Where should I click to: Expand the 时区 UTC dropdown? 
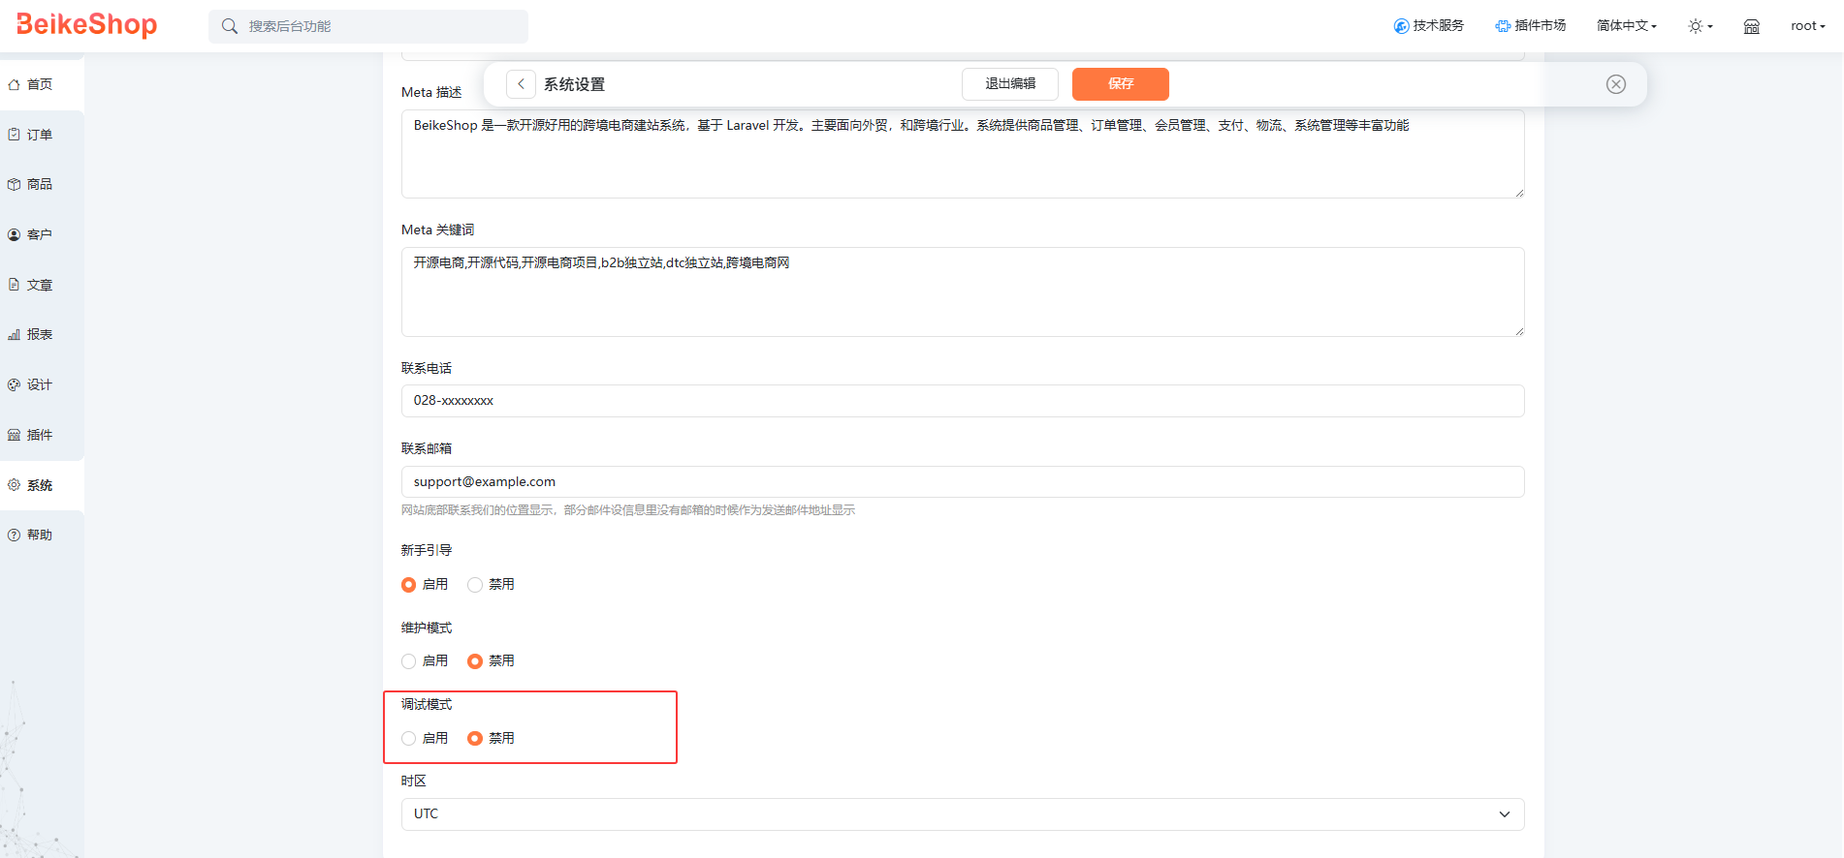962,814
